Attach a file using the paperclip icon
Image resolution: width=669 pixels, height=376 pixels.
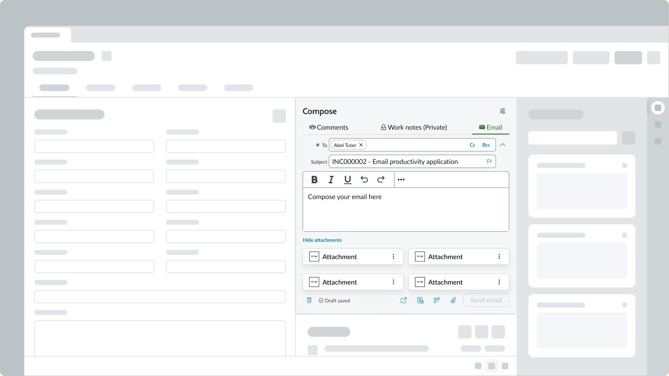pos(453,300)
